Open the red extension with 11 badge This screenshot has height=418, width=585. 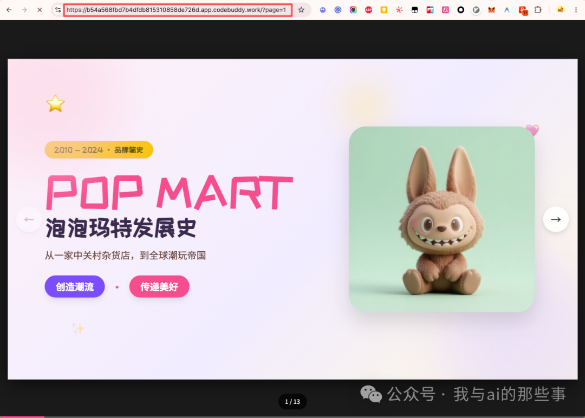523,10
